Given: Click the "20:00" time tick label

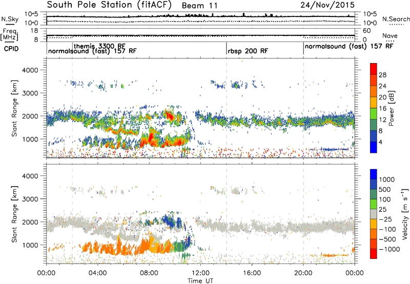Looking at the screenshot, I should pyautogui.click(x=303, y=273).
